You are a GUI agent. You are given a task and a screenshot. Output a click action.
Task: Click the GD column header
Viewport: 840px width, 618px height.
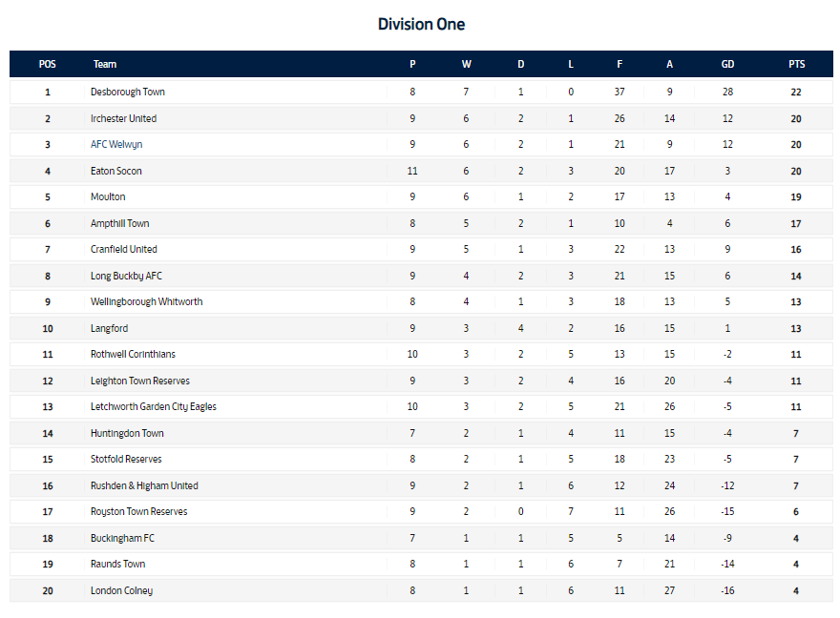pyautogui.click(x=727, y=65)
